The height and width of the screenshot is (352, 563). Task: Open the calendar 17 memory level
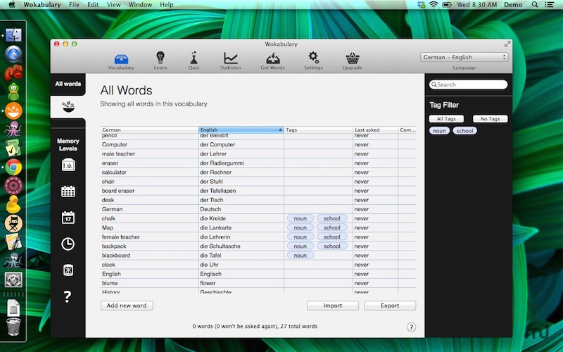click(x=68, y=218)
